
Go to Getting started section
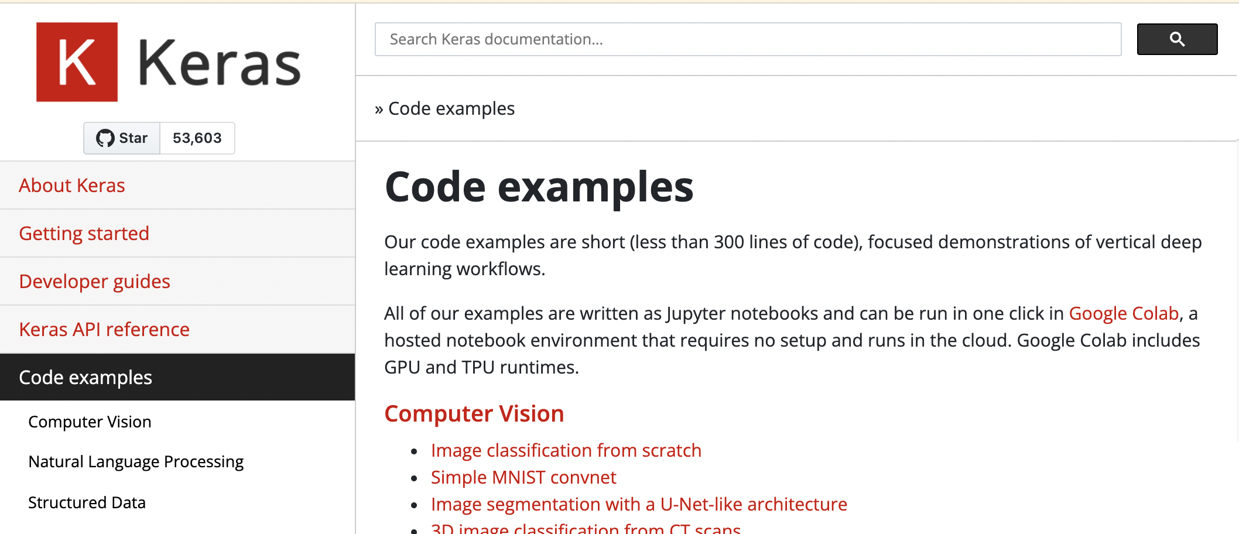point(84,234)
